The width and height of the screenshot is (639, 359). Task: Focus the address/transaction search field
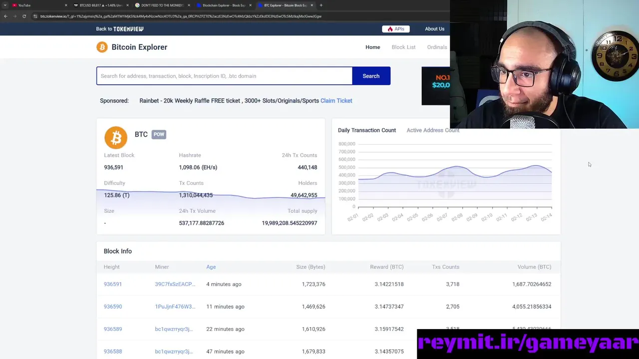click(x=224, y=76)
